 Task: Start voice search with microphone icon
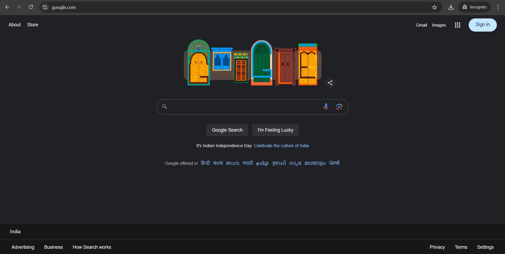click(326, 107)
